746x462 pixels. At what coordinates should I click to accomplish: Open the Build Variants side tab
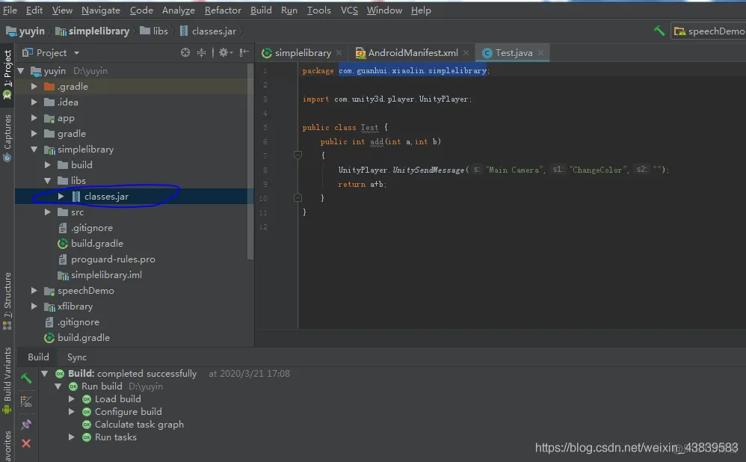7,380
